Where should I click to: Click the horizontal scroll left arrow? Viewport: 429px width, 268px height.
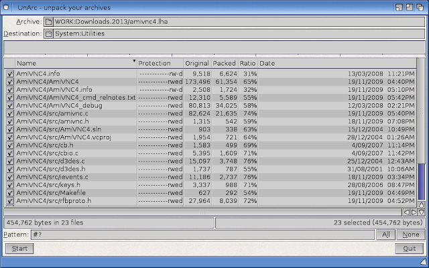pos(406,212)
